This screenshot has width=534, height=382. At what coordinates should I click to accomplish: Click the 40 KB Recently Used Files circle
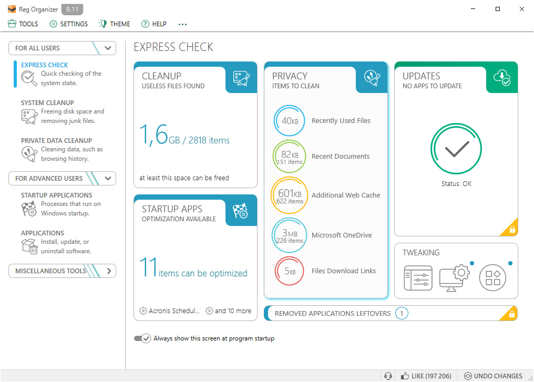coord(289,120)
